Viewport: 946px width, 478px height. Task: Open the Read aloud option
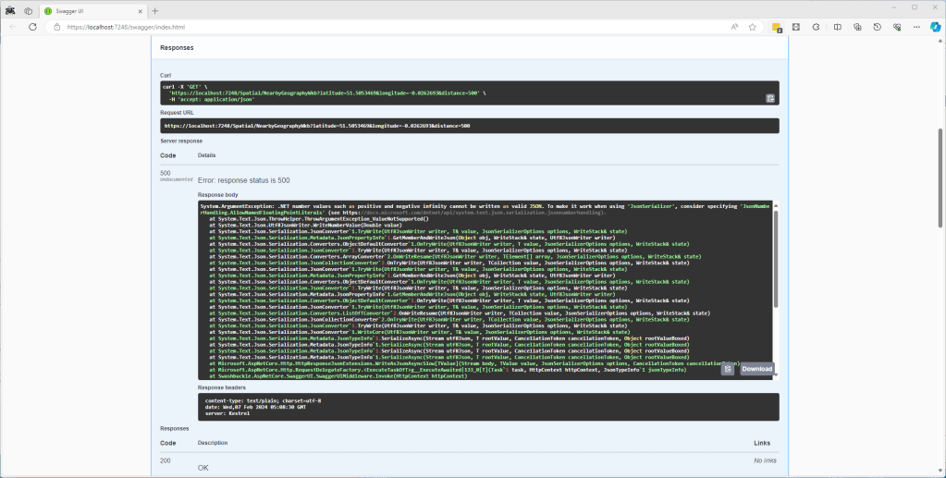click(734, 27)
